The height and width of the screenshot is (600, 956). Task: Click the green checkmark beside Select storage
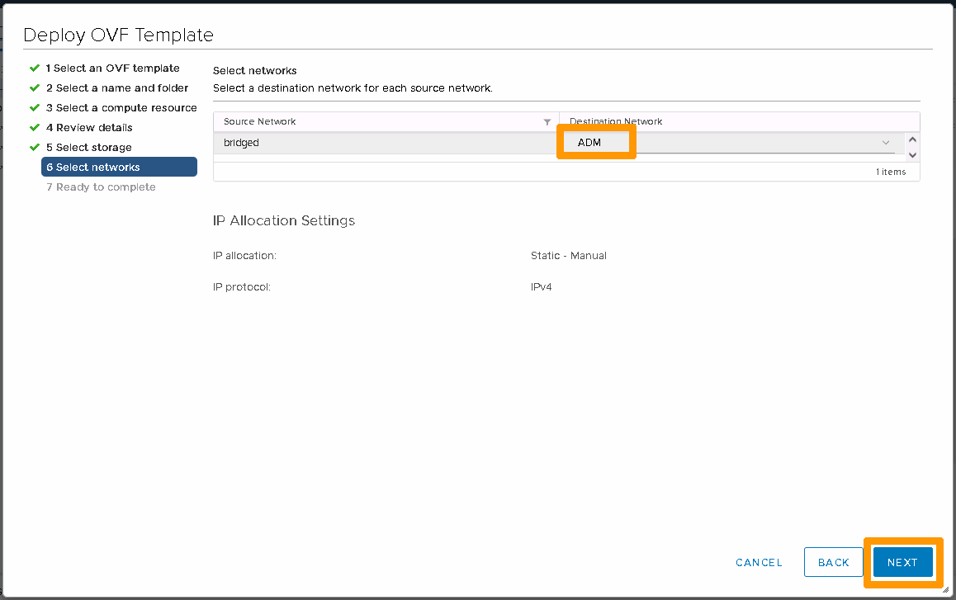tap(35, 147)
